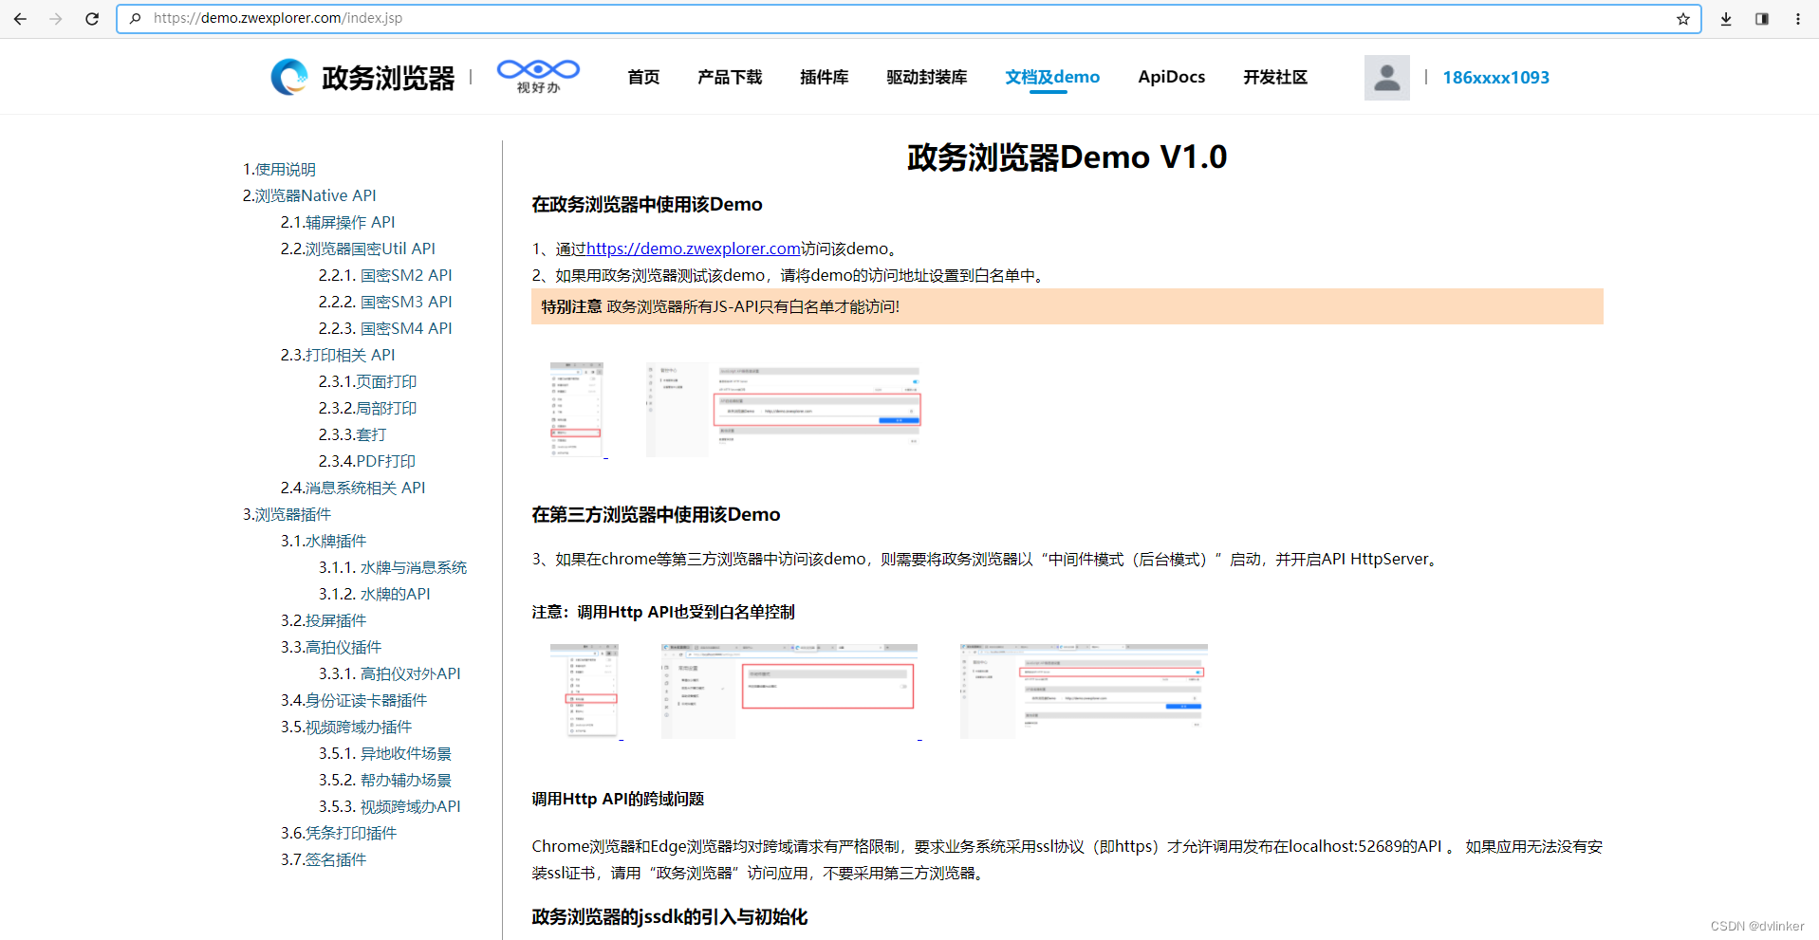Screen dimensions: 1819x940
Task: Reload the page with the refresh icon
Action: (92, 18)
